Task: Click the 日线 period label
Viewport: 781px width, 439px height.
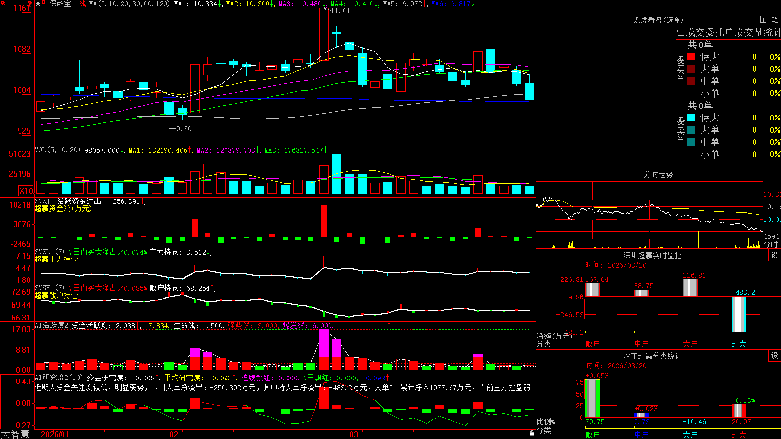Action: coord(79,4)
